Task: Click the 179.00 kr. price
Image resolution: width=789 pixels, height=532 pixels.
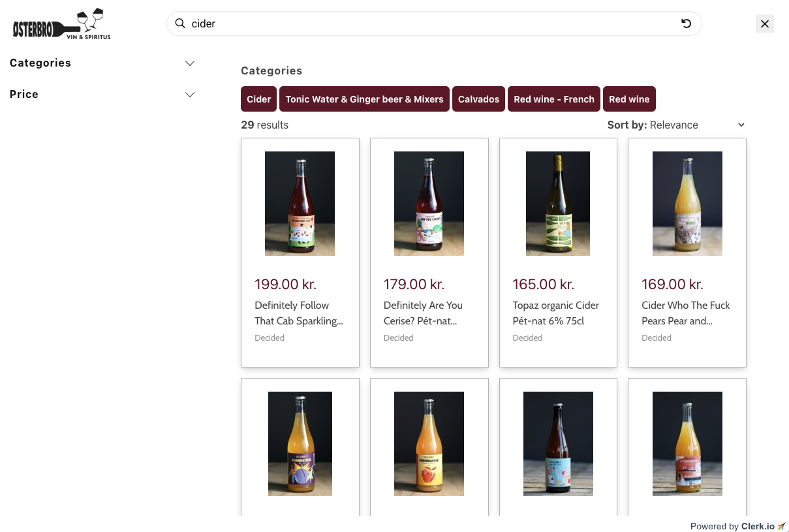Action: [x=414, y=285]
